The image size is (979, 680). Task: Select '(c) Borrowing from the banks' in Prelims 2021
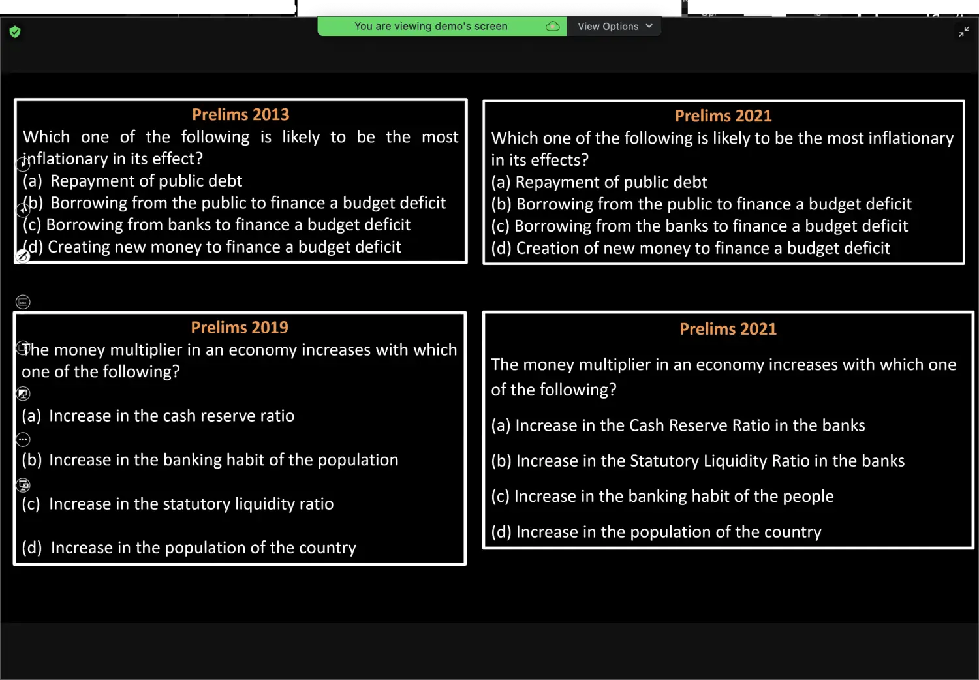[700, 226]
